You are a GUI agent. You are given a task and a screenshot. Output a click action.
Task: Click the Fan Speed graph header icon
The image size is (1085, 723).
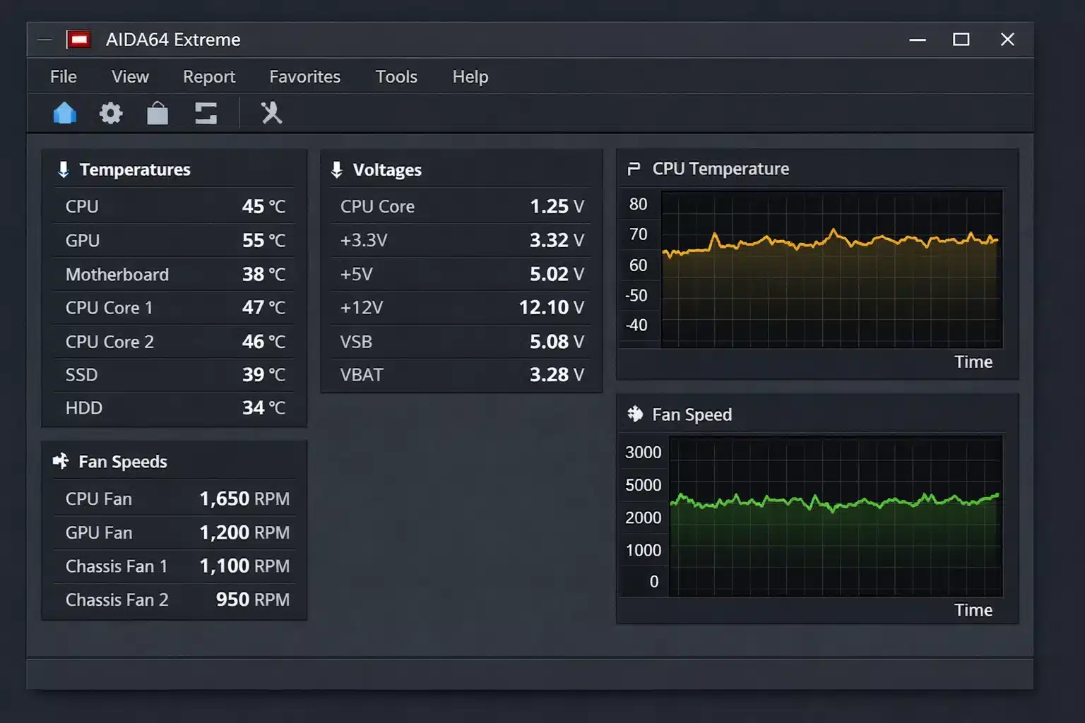click(x=635, y=414)
